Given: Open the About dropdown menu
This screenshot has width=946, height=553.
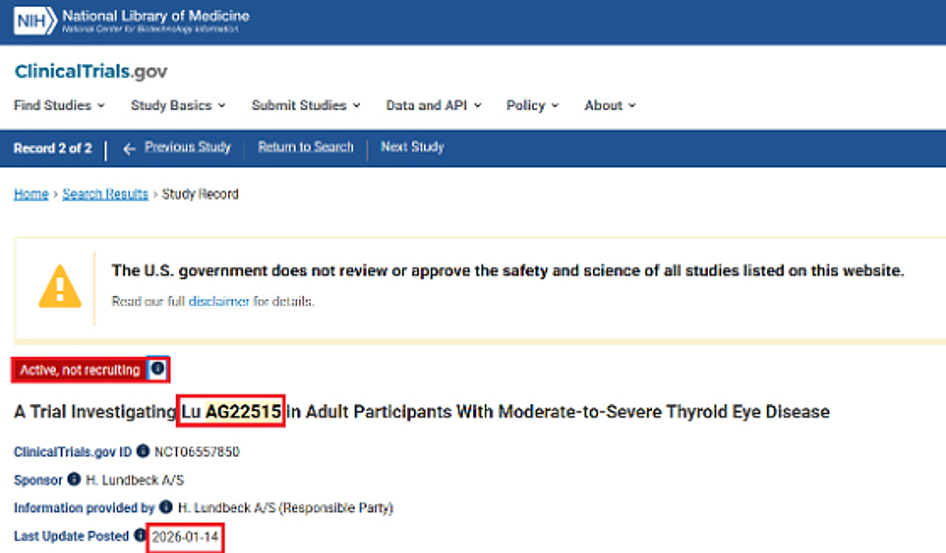Looking at the screenshot, I should (609, 106).
